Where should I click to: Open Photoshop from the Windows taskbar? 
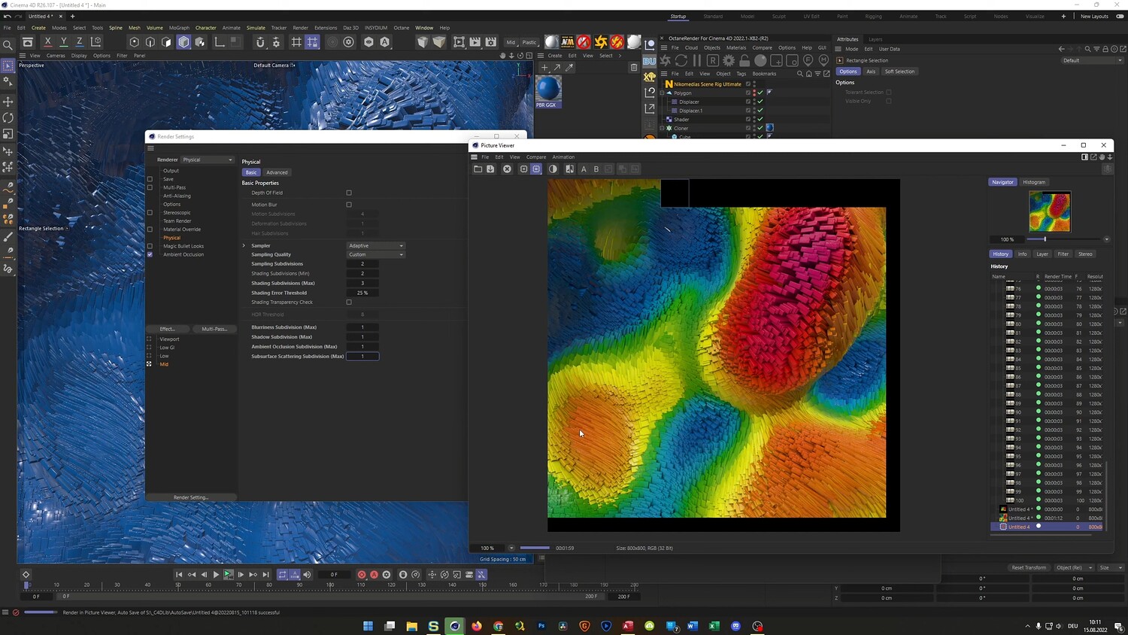pyautogui.click(x=541, y=626)
